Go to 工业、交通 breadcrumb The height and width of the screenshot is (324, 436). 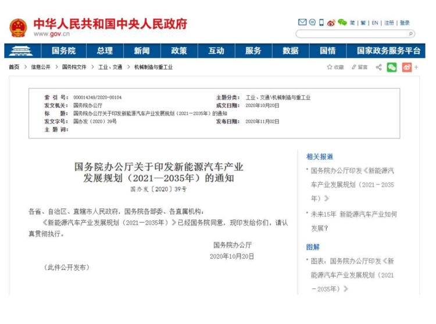pos(110,67)
